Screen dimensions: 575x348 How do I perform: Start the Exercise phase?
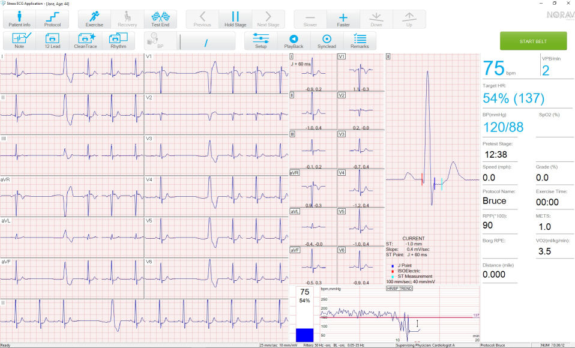pyautogui.click(x=94, y=19)
